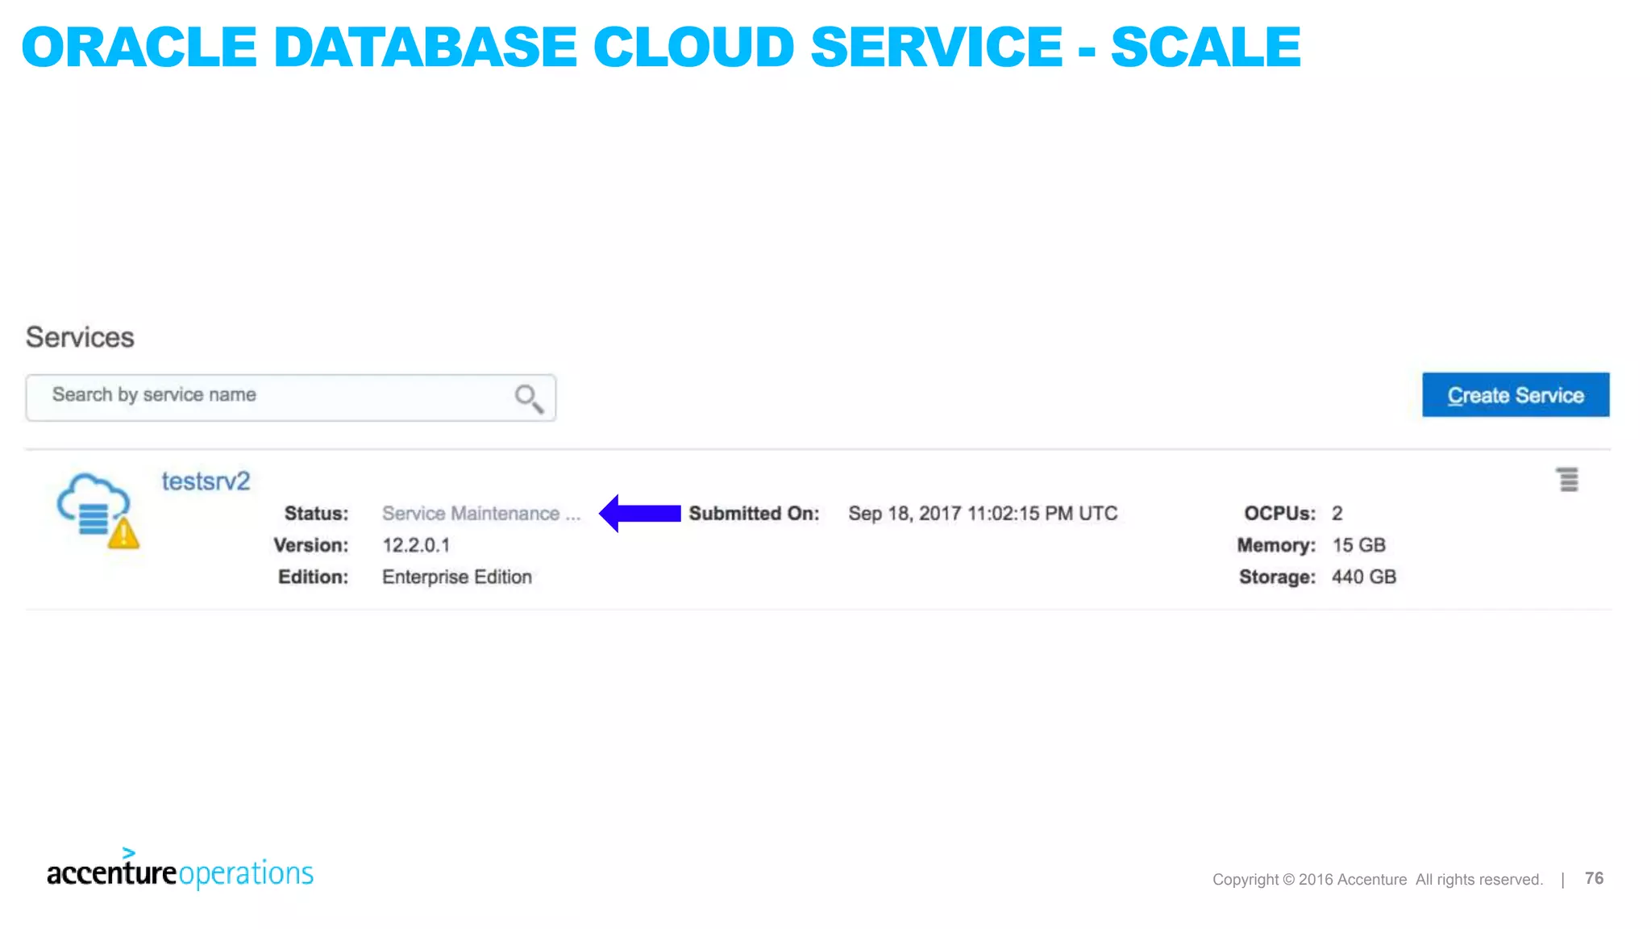1651x929 pixels.
Task: Click the submitted date Sep 18, 2017
Action: 983,514
